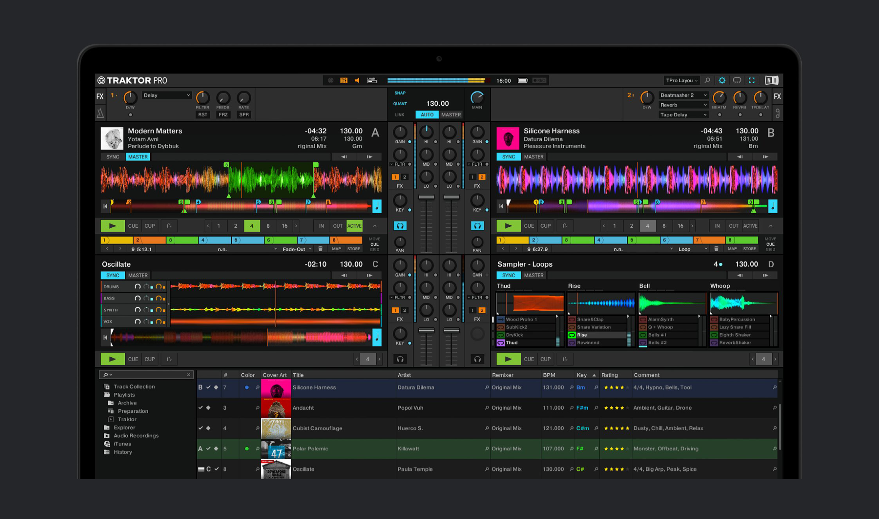Viewport: 879px width, 519px height.
Task: Open the Delay effect selector in FX unit 1
Action: tap(167, 95)
